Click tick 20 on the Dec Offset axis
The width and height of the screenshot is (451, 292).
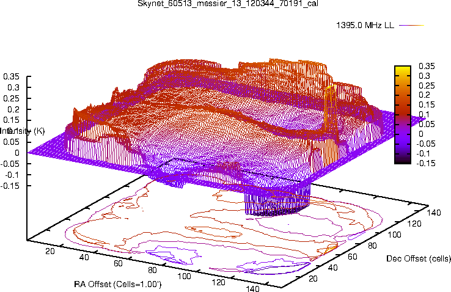coord(313,279)
